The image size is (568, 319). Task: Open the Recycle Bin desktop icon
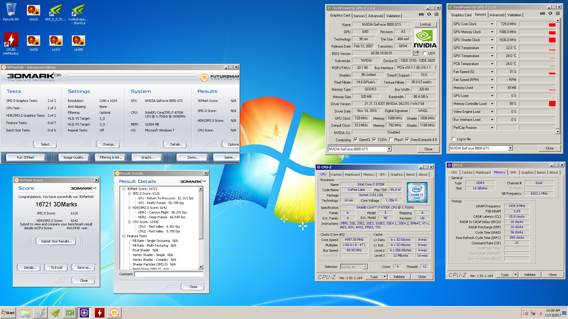[x=11, y=12]
